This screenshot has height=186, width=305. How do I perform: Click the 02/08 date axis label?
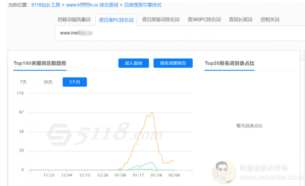[x=174, y=175]
